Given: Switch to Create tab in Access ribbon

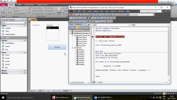Looking at the screenshot, I should click(x=19, y=5).
